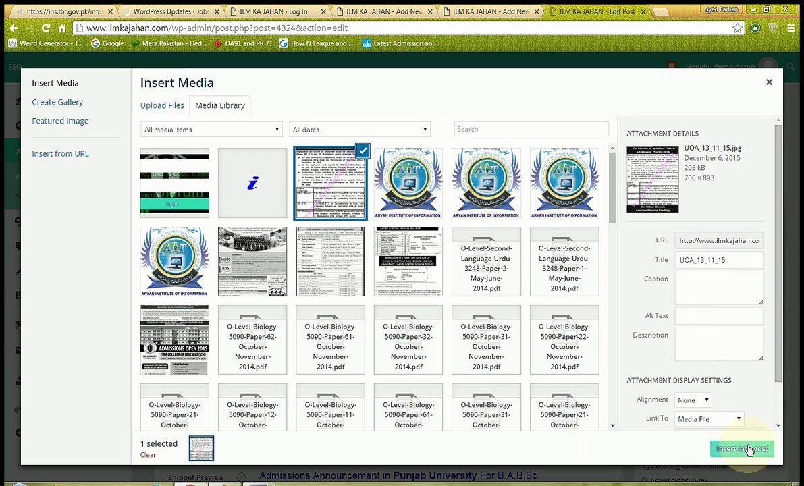Select Featured Image in sidebar
804x486 pixels.
pyautogui.click(x=60, y=121)
